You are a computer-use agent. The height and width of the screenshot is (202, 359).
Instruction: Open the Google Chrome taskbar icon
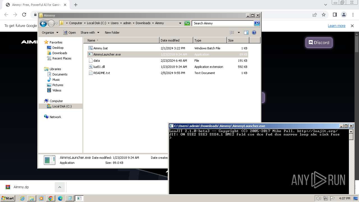pyautogui.click(x=51, y=198)
